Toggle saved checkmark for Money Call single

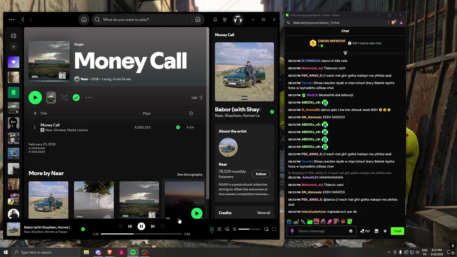(76, 97)
